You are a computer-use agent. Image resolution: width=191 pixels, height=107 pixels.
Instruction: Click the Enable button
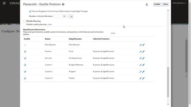tap(157, 4)
